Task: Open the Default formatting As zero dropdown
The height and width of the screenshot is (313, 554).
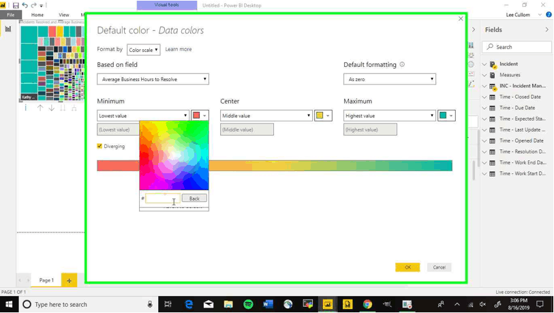Action: point(390,79)
